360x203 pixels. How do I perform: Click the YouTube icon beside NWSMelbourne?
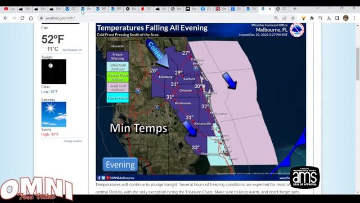click(107, 178)
